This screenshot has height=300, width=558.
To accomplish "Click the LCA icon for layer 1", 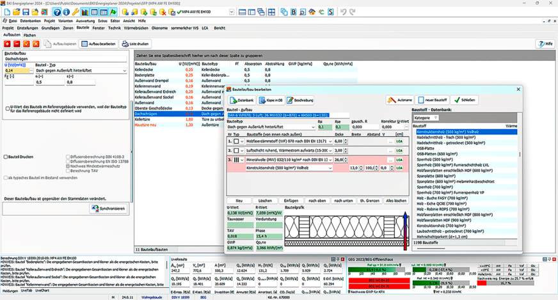I will (400, 141).
